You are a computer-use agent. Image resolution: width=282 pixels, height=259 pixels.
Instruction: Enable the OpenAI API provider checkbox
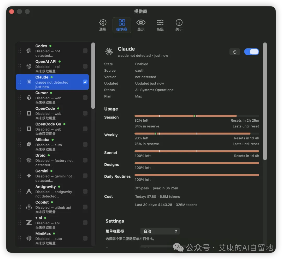tap(85, 66)
